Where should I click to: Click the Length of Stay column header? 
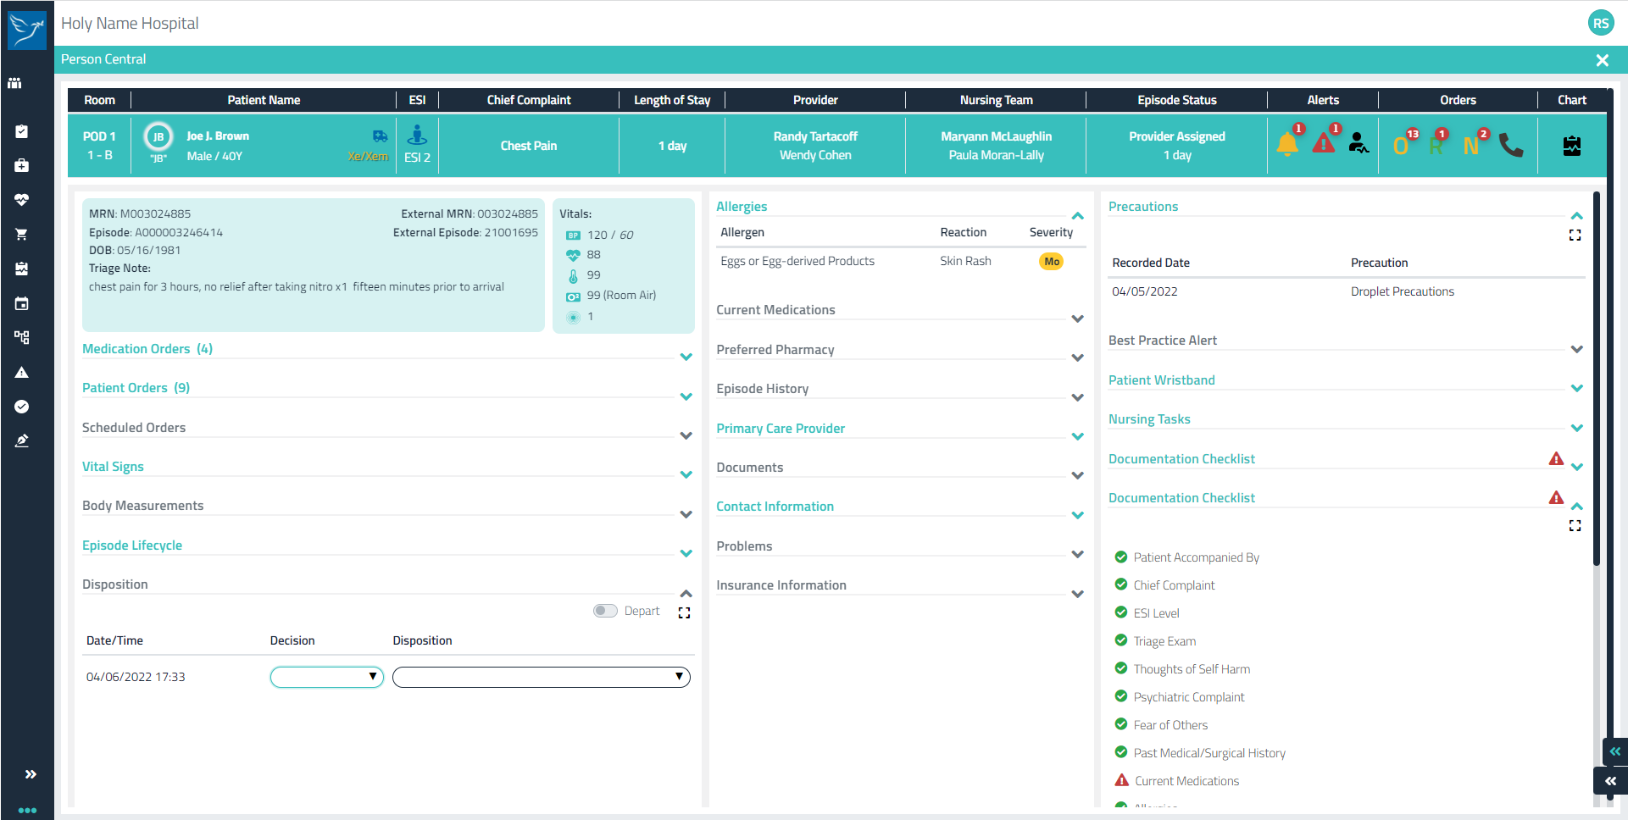tap(672, 100)
